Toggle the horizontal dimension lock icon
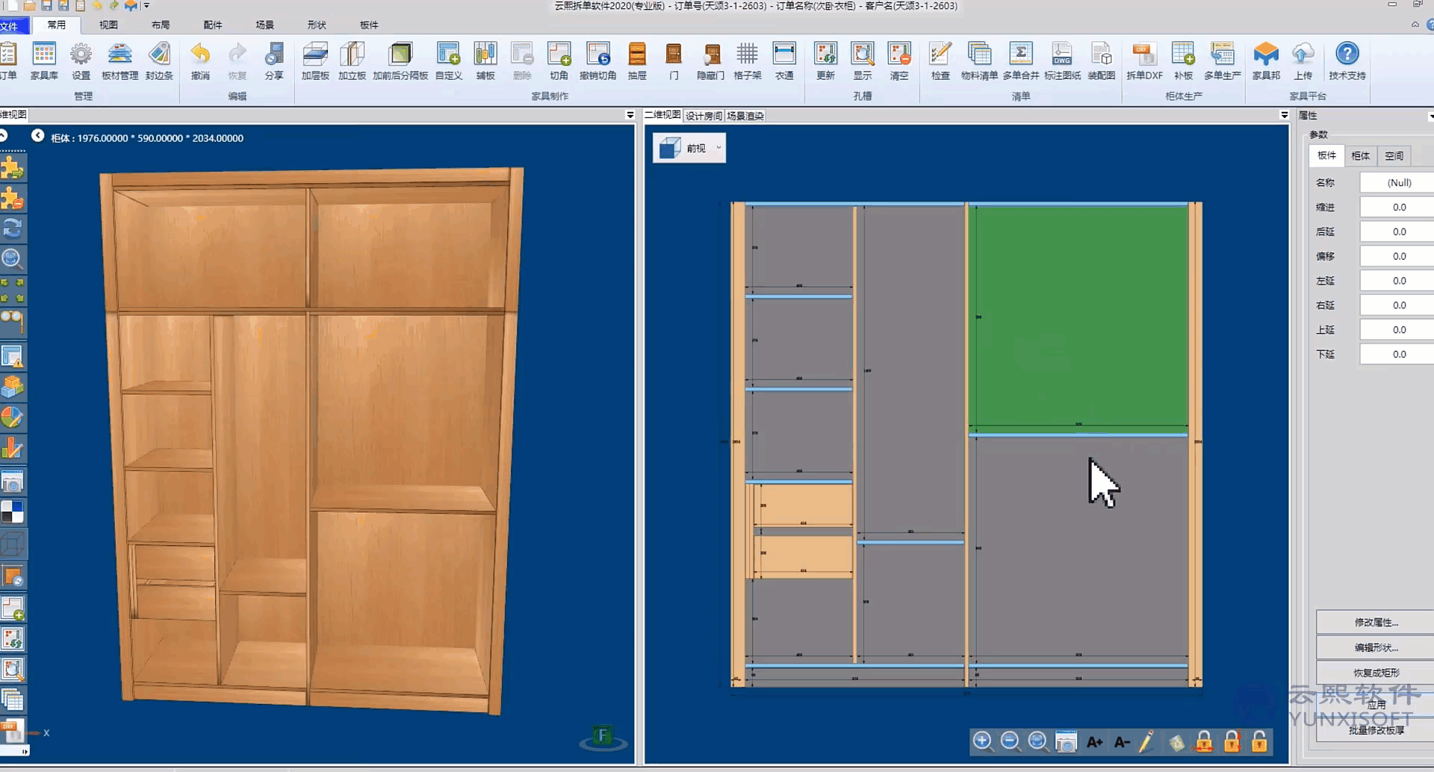The width and height of the screenshot is (1434, 772). [1204, 741]
